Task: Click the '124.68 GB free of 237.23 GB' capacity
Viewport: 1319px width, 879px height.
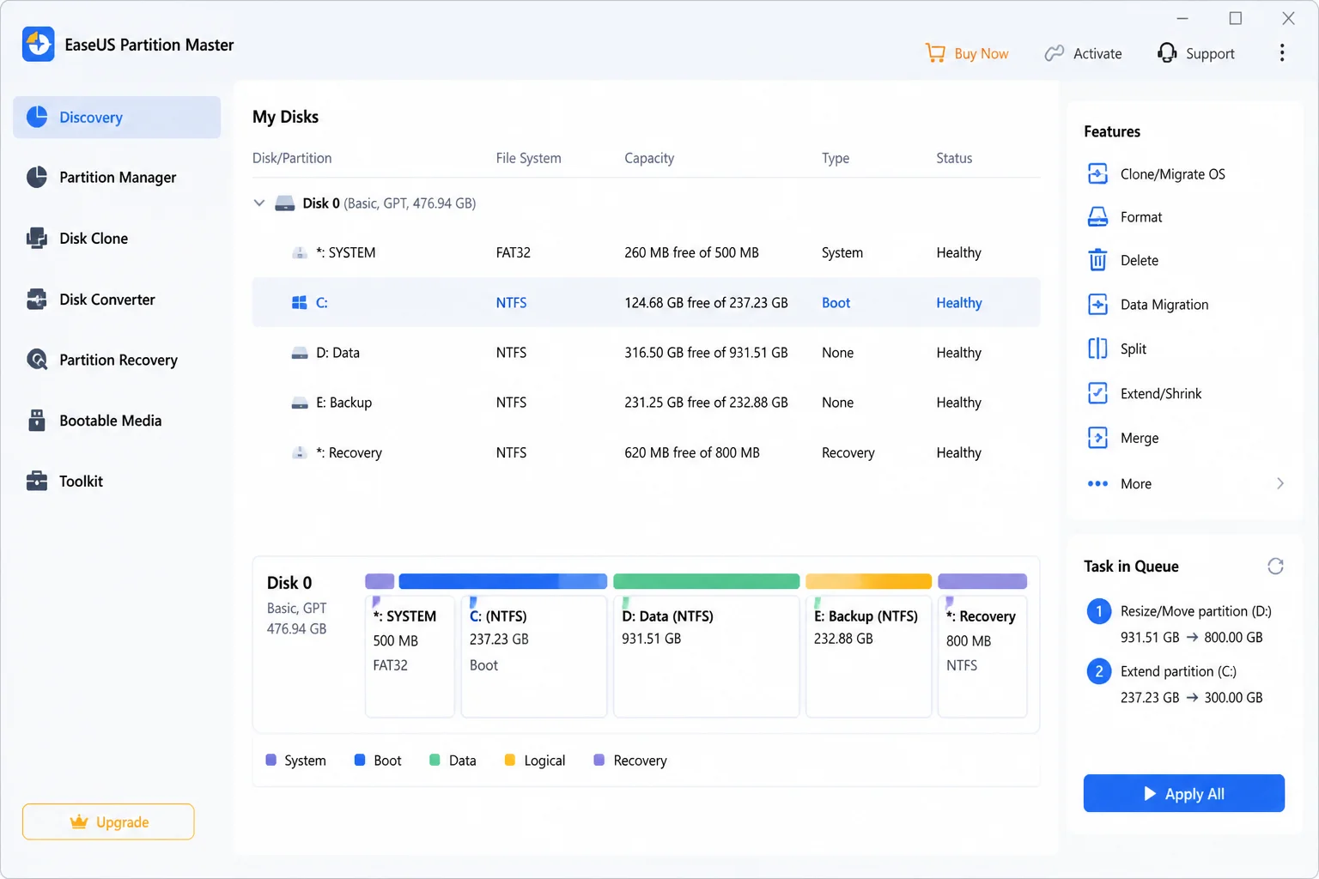Action: (x=706, y=302)
